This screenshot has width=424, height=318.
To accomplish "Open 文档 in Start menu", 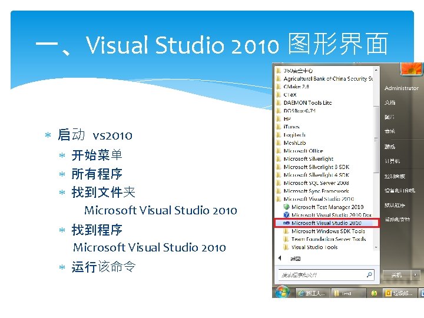I will pyautogui.click(x=390, y=102).
